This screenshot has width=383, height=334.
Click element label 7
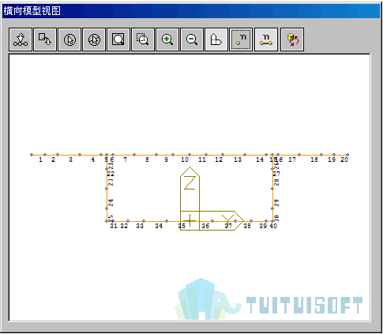click(125, 159)
